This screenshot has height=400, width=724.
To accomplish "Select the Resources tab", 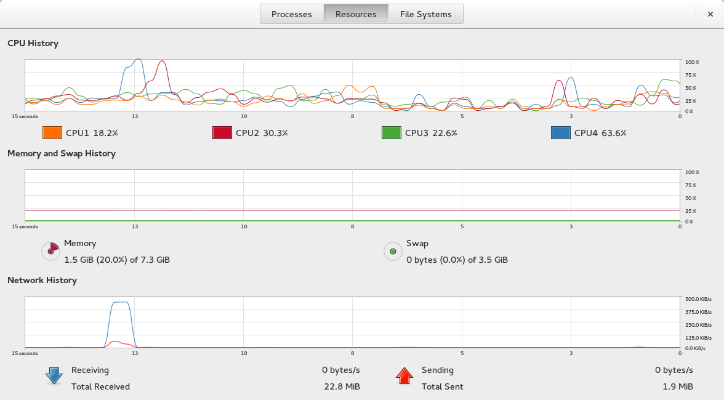I will [x=356, y=14].
